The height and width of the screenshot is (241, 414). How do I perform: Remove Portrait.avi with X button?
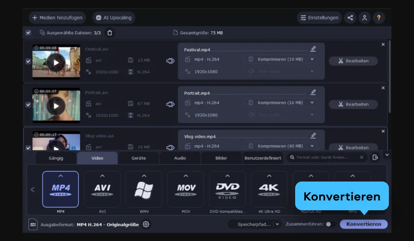383,88
